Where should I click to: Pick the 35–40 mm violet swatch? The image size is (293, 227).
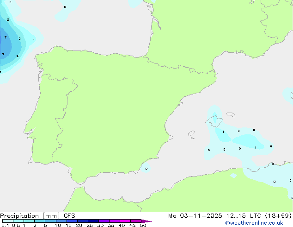point(114,221)
